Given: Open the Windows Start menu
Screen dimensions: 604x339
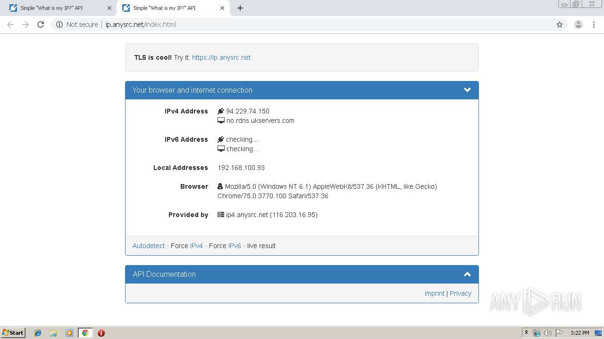Looking at the screenshot, I should [13, 333].
